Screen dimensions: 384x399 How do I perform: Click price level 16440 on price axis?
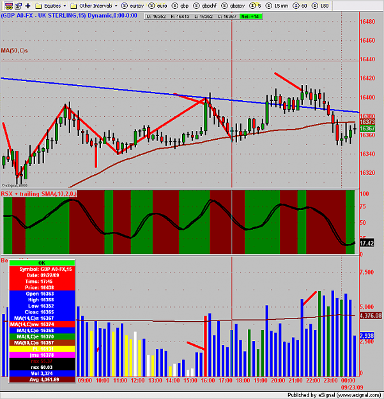pyautogui.click(x=367, y=59)
